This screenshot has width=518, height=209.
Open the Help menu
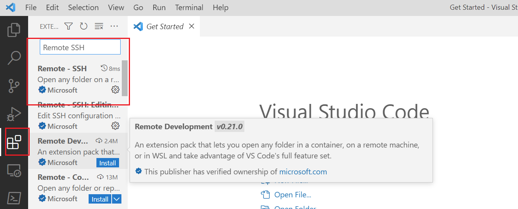click(x=221, y=7)
